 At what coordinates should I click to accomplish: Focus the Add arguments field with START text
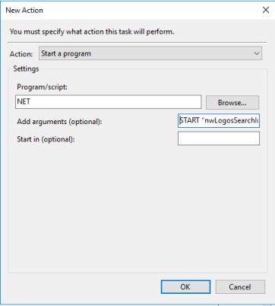click(x=219, y=120)
